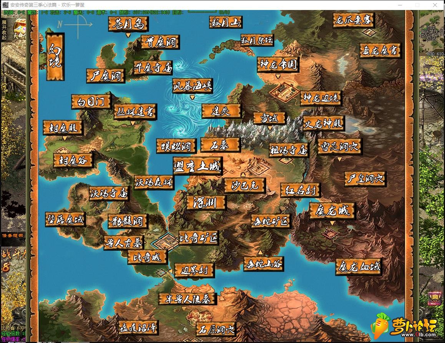The image size is (445, 343).
Task: Go to 比奇城 on the map
Action: point(147,258)
